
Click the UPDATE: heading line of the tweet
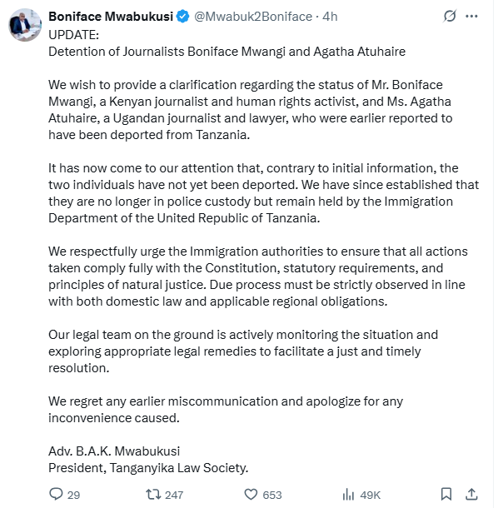pyautogui.click(x=74, y=35)
